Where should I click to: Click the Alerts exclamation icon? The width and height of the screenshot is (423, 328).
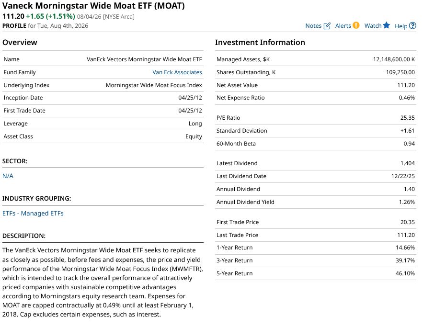click(x=356, y=25)
